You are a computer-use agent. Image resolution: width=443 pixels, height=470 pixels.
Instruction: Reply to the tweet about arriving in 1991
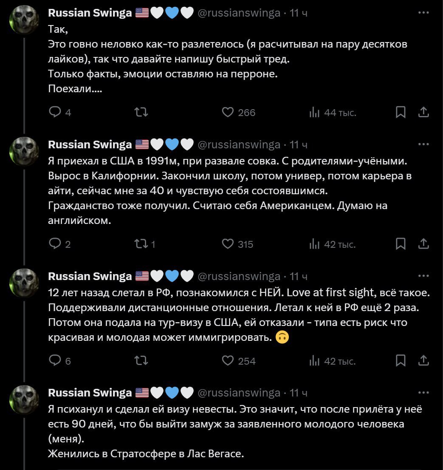[55, 244]
